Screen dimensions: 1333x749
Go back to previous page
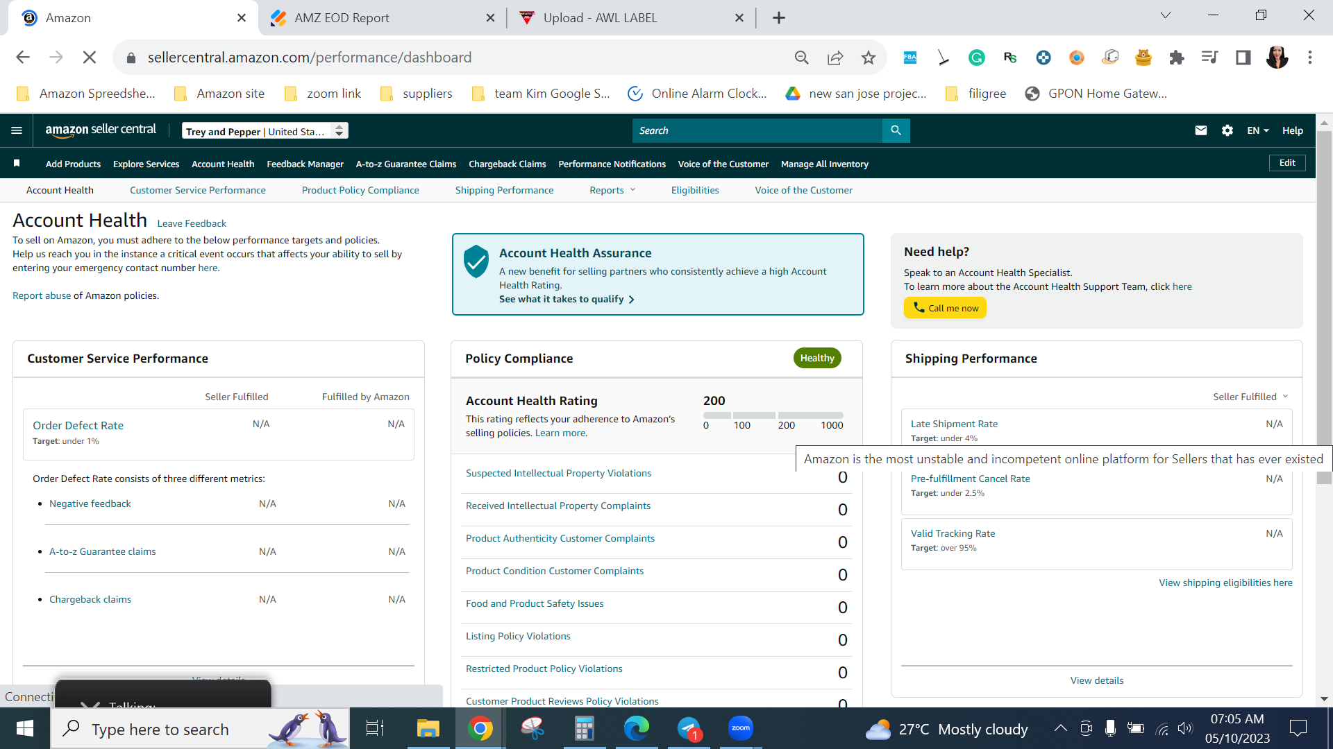click(x=23, y=58)
